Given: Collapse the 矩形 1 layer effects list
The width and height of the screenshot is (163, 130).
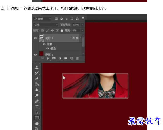Looking at the screenshot, I should (x=80, y=38).
